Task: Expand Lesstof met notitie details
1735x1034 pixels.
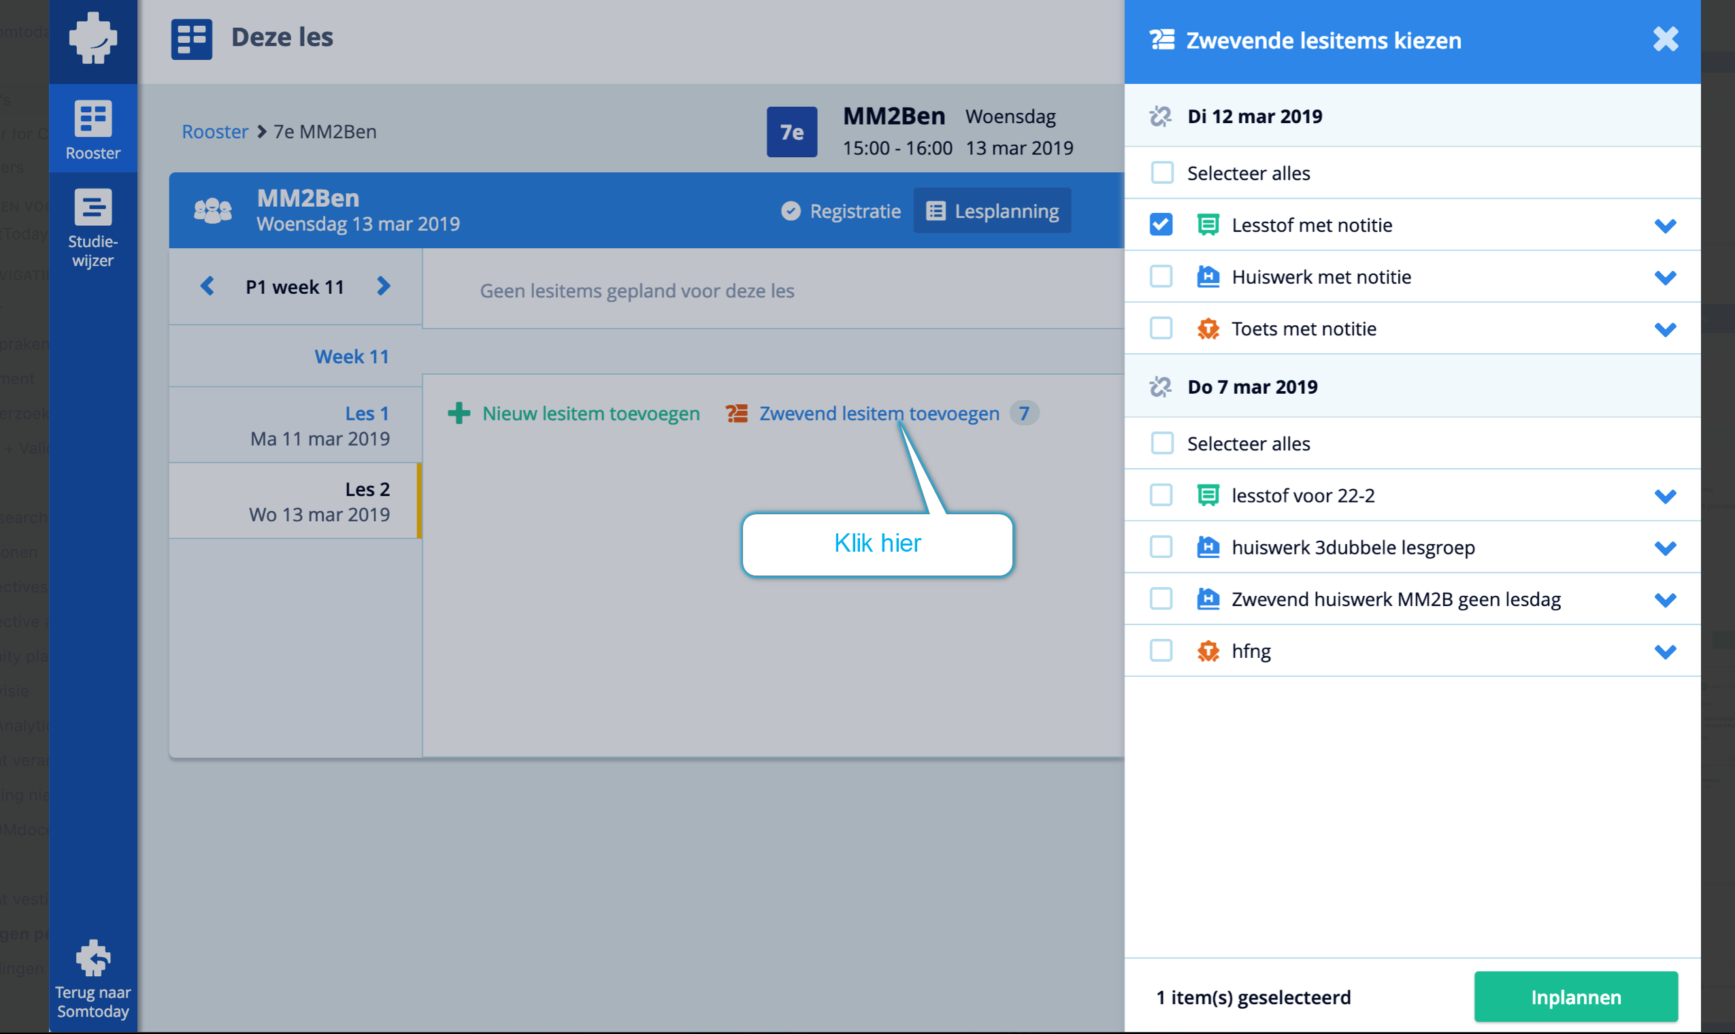Action: tap(1666, 226)
